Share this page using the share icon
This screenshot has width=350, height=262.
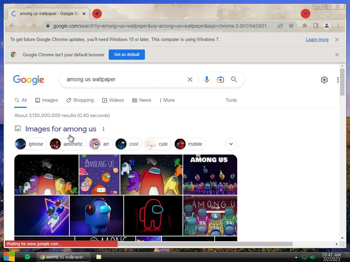(280, 26)
